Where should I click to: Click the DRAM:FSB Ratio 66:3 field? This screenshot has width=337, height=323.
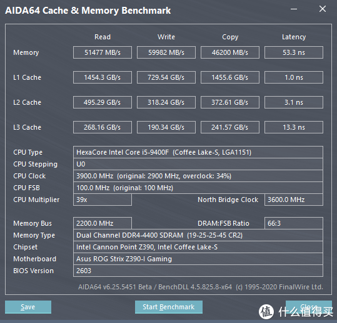coord(294,223)
